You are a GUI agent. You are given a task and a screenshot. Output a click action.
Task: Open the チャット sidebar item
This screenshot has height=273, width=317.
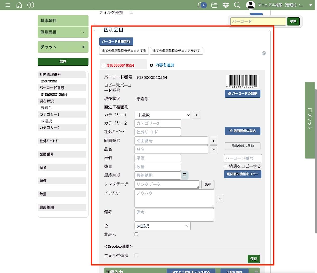point(63,47)
